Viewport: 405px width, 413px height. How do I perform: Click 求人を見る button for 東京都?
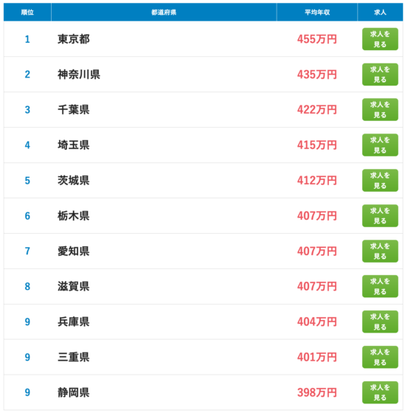point(380,39)
